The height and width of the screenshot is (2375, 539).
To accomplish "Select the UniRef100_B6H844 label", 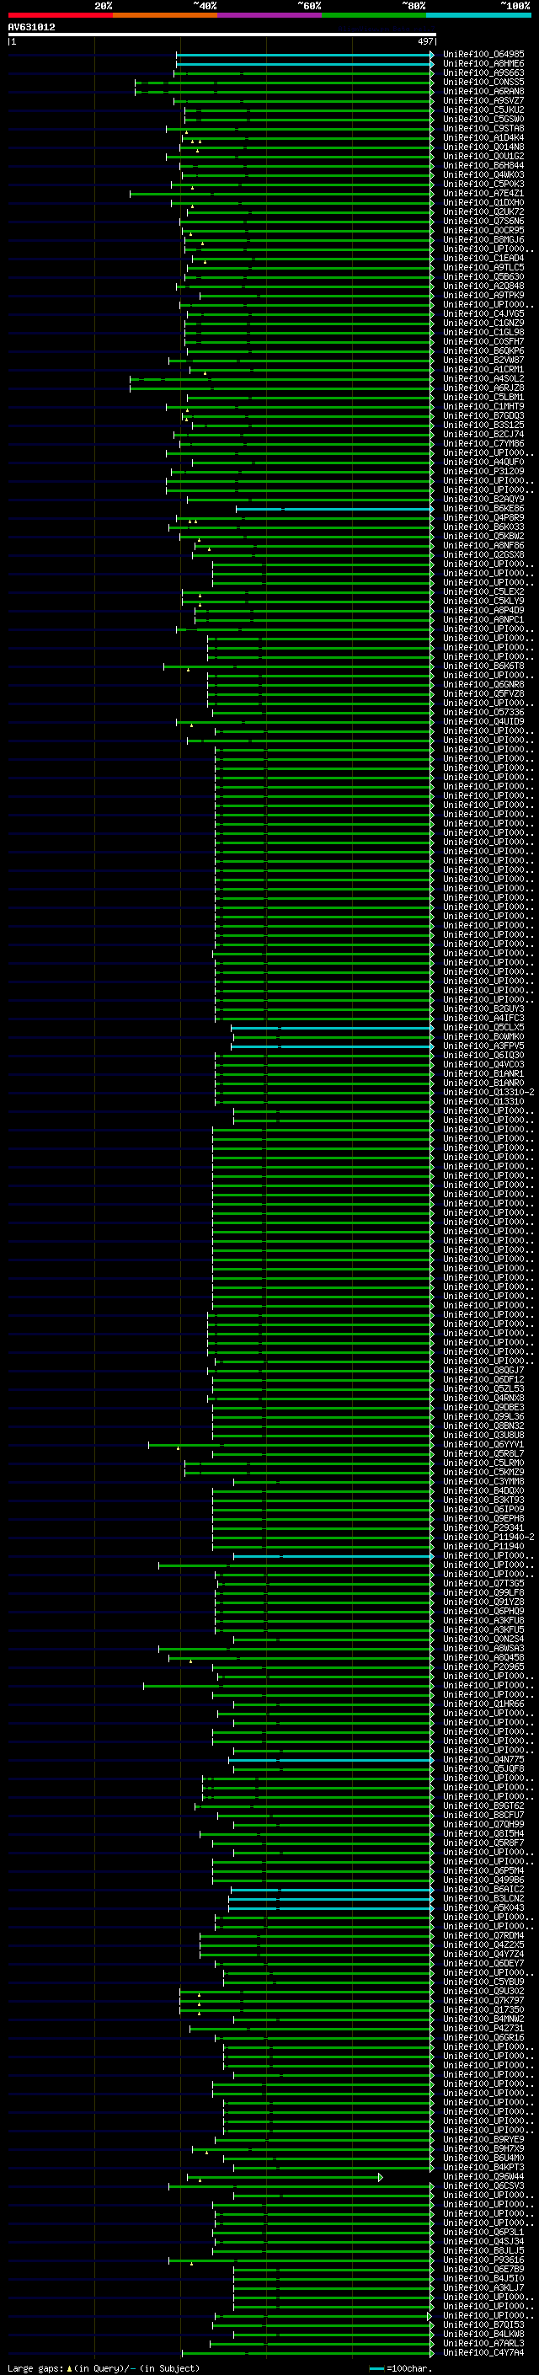I will [x=483, y=166].
